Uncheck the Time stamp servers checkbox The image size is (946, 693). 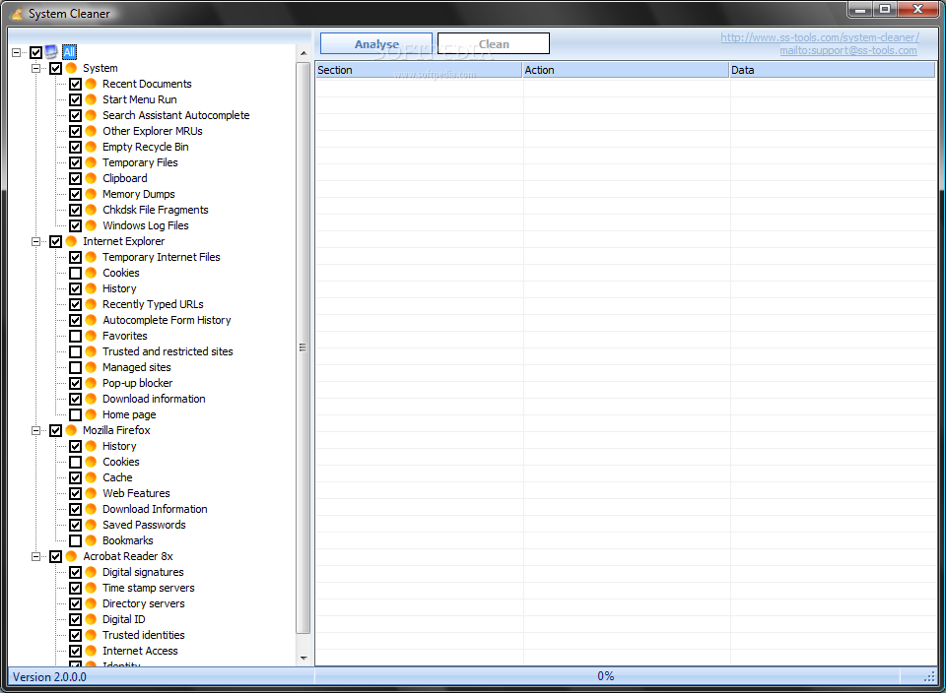pyautogui.click(x=76, y=588)
